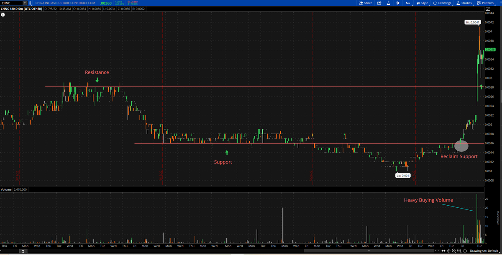Click the low value L: 0.0034
The height and width of the screenshot is (255, 502).
110,8
